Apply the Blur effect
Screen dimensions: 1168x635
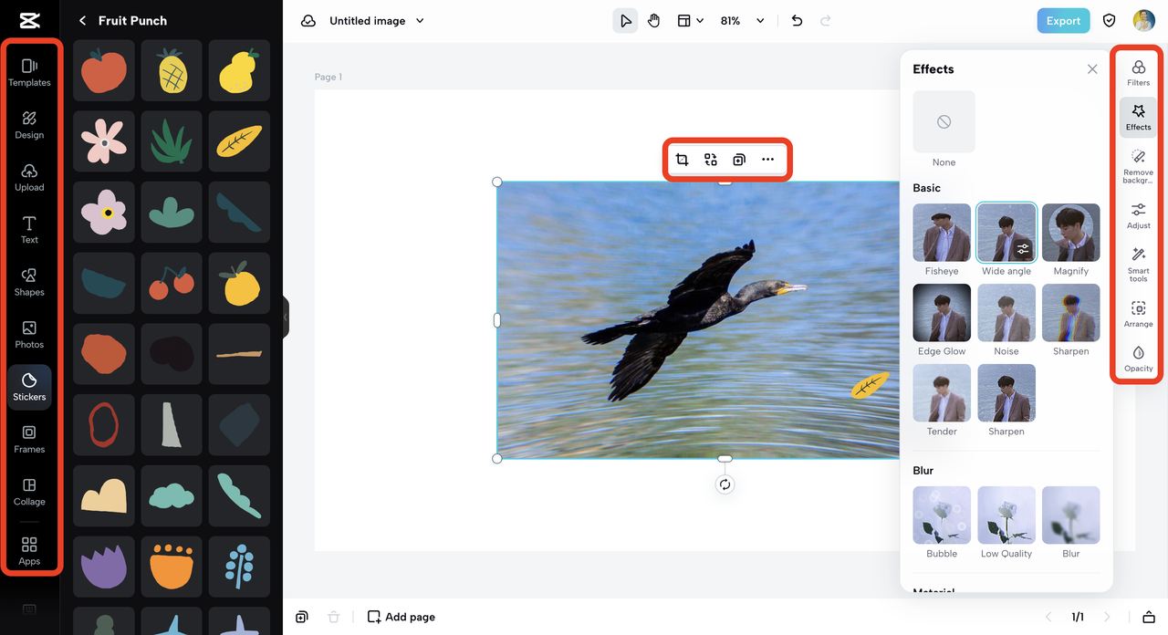coord(1070,515)
